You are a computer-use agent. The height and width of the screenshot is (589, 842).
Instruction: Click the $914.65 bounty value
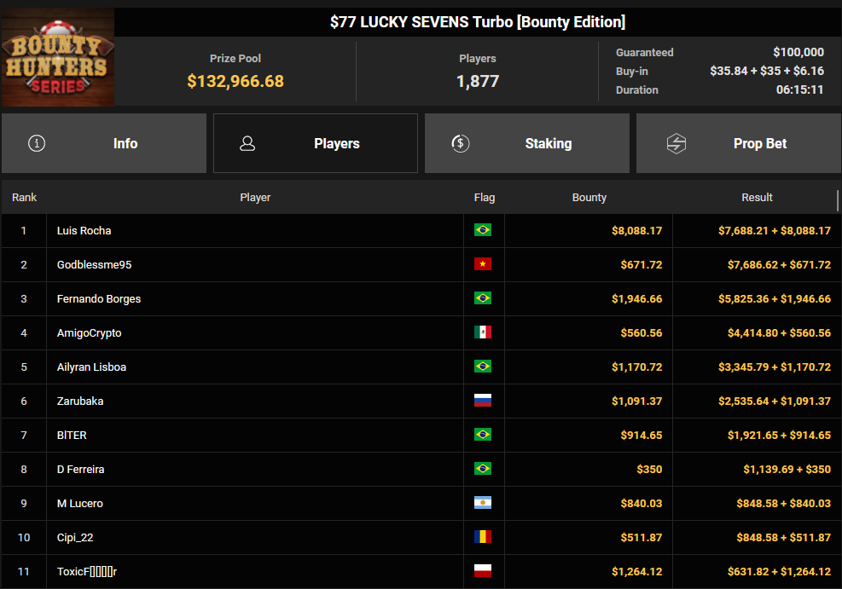click(x=642, y=435)
